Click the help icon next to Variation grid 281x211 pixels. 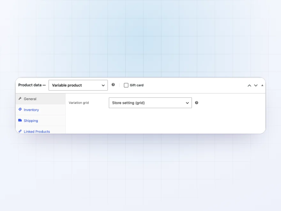pyautogui.click(x=197, y=103)
